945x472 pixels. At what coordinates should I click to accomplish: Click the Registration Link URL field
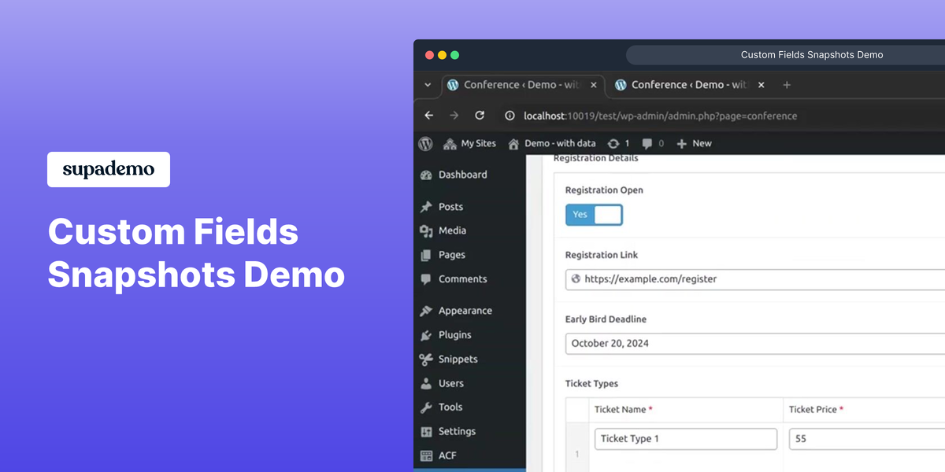pos(755,278)
